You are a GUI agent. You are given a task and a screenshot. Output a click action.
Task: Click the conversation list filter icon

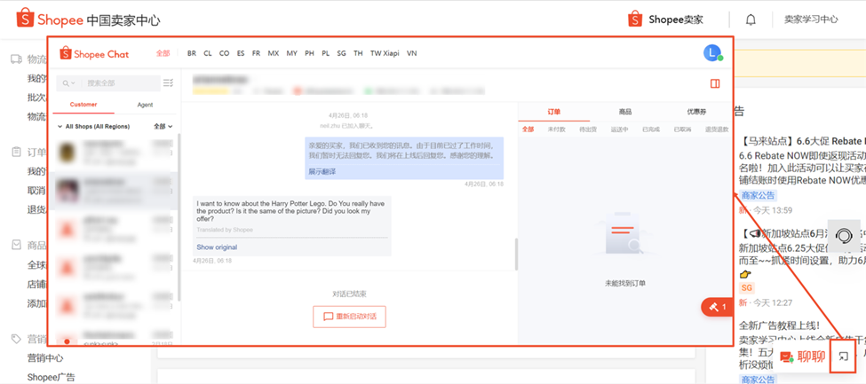[x=168, y=83]
